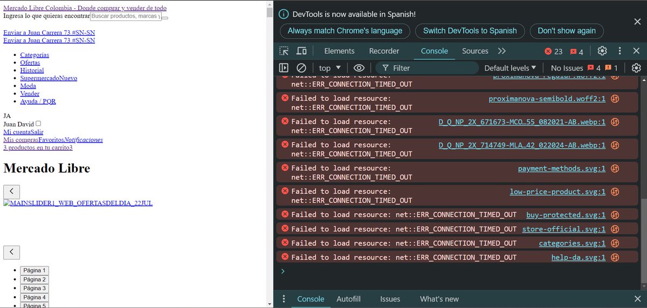
Task: Click the issues count badge showing 4 in tab bar
Action: pyautogui.click(x=577, y=52)
